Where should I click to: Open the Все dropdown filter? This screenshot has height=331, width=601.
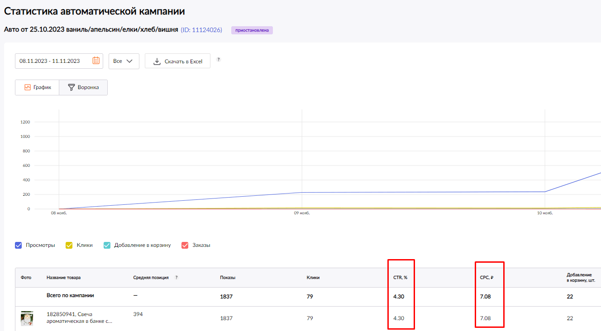coord(124,61)
